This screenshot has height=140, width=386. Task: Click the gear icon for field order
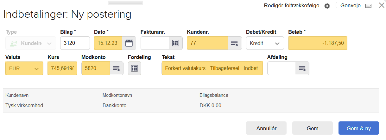tap(327, 6)
